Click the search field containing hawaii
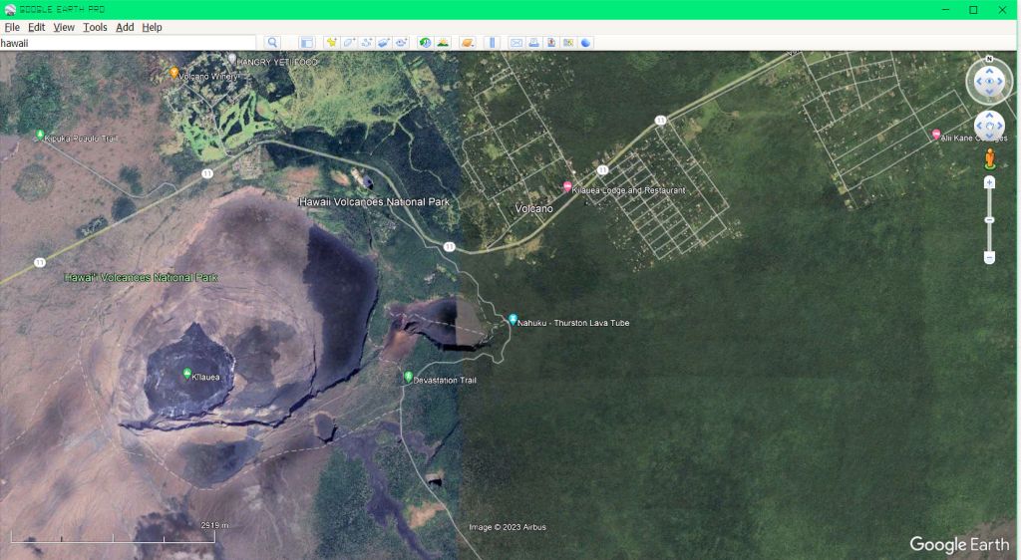The height and width of the screenshot is (560, 1021). [x=128, y=43]
